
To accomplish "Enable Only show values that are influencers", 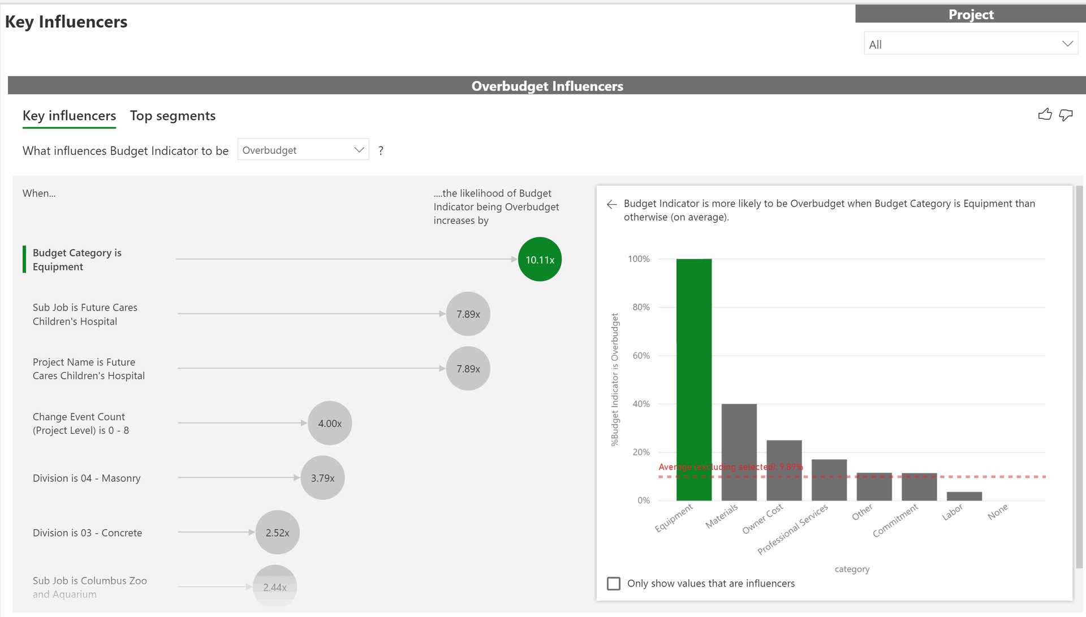I will (614, 583).
